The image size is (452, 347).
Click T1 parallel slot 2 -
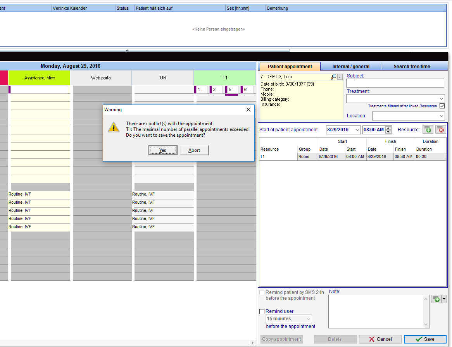(x=216, y=89)
